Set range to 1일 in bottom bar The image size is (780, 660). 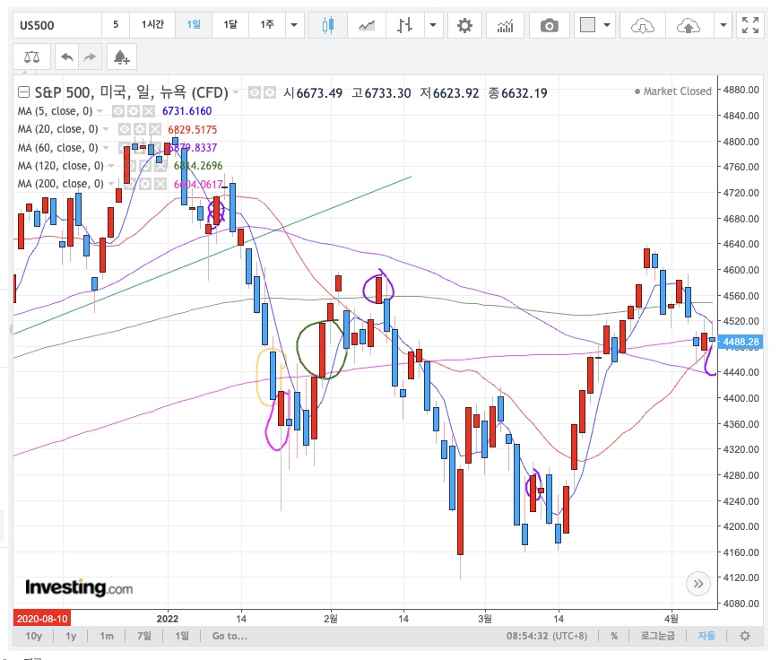182,636
